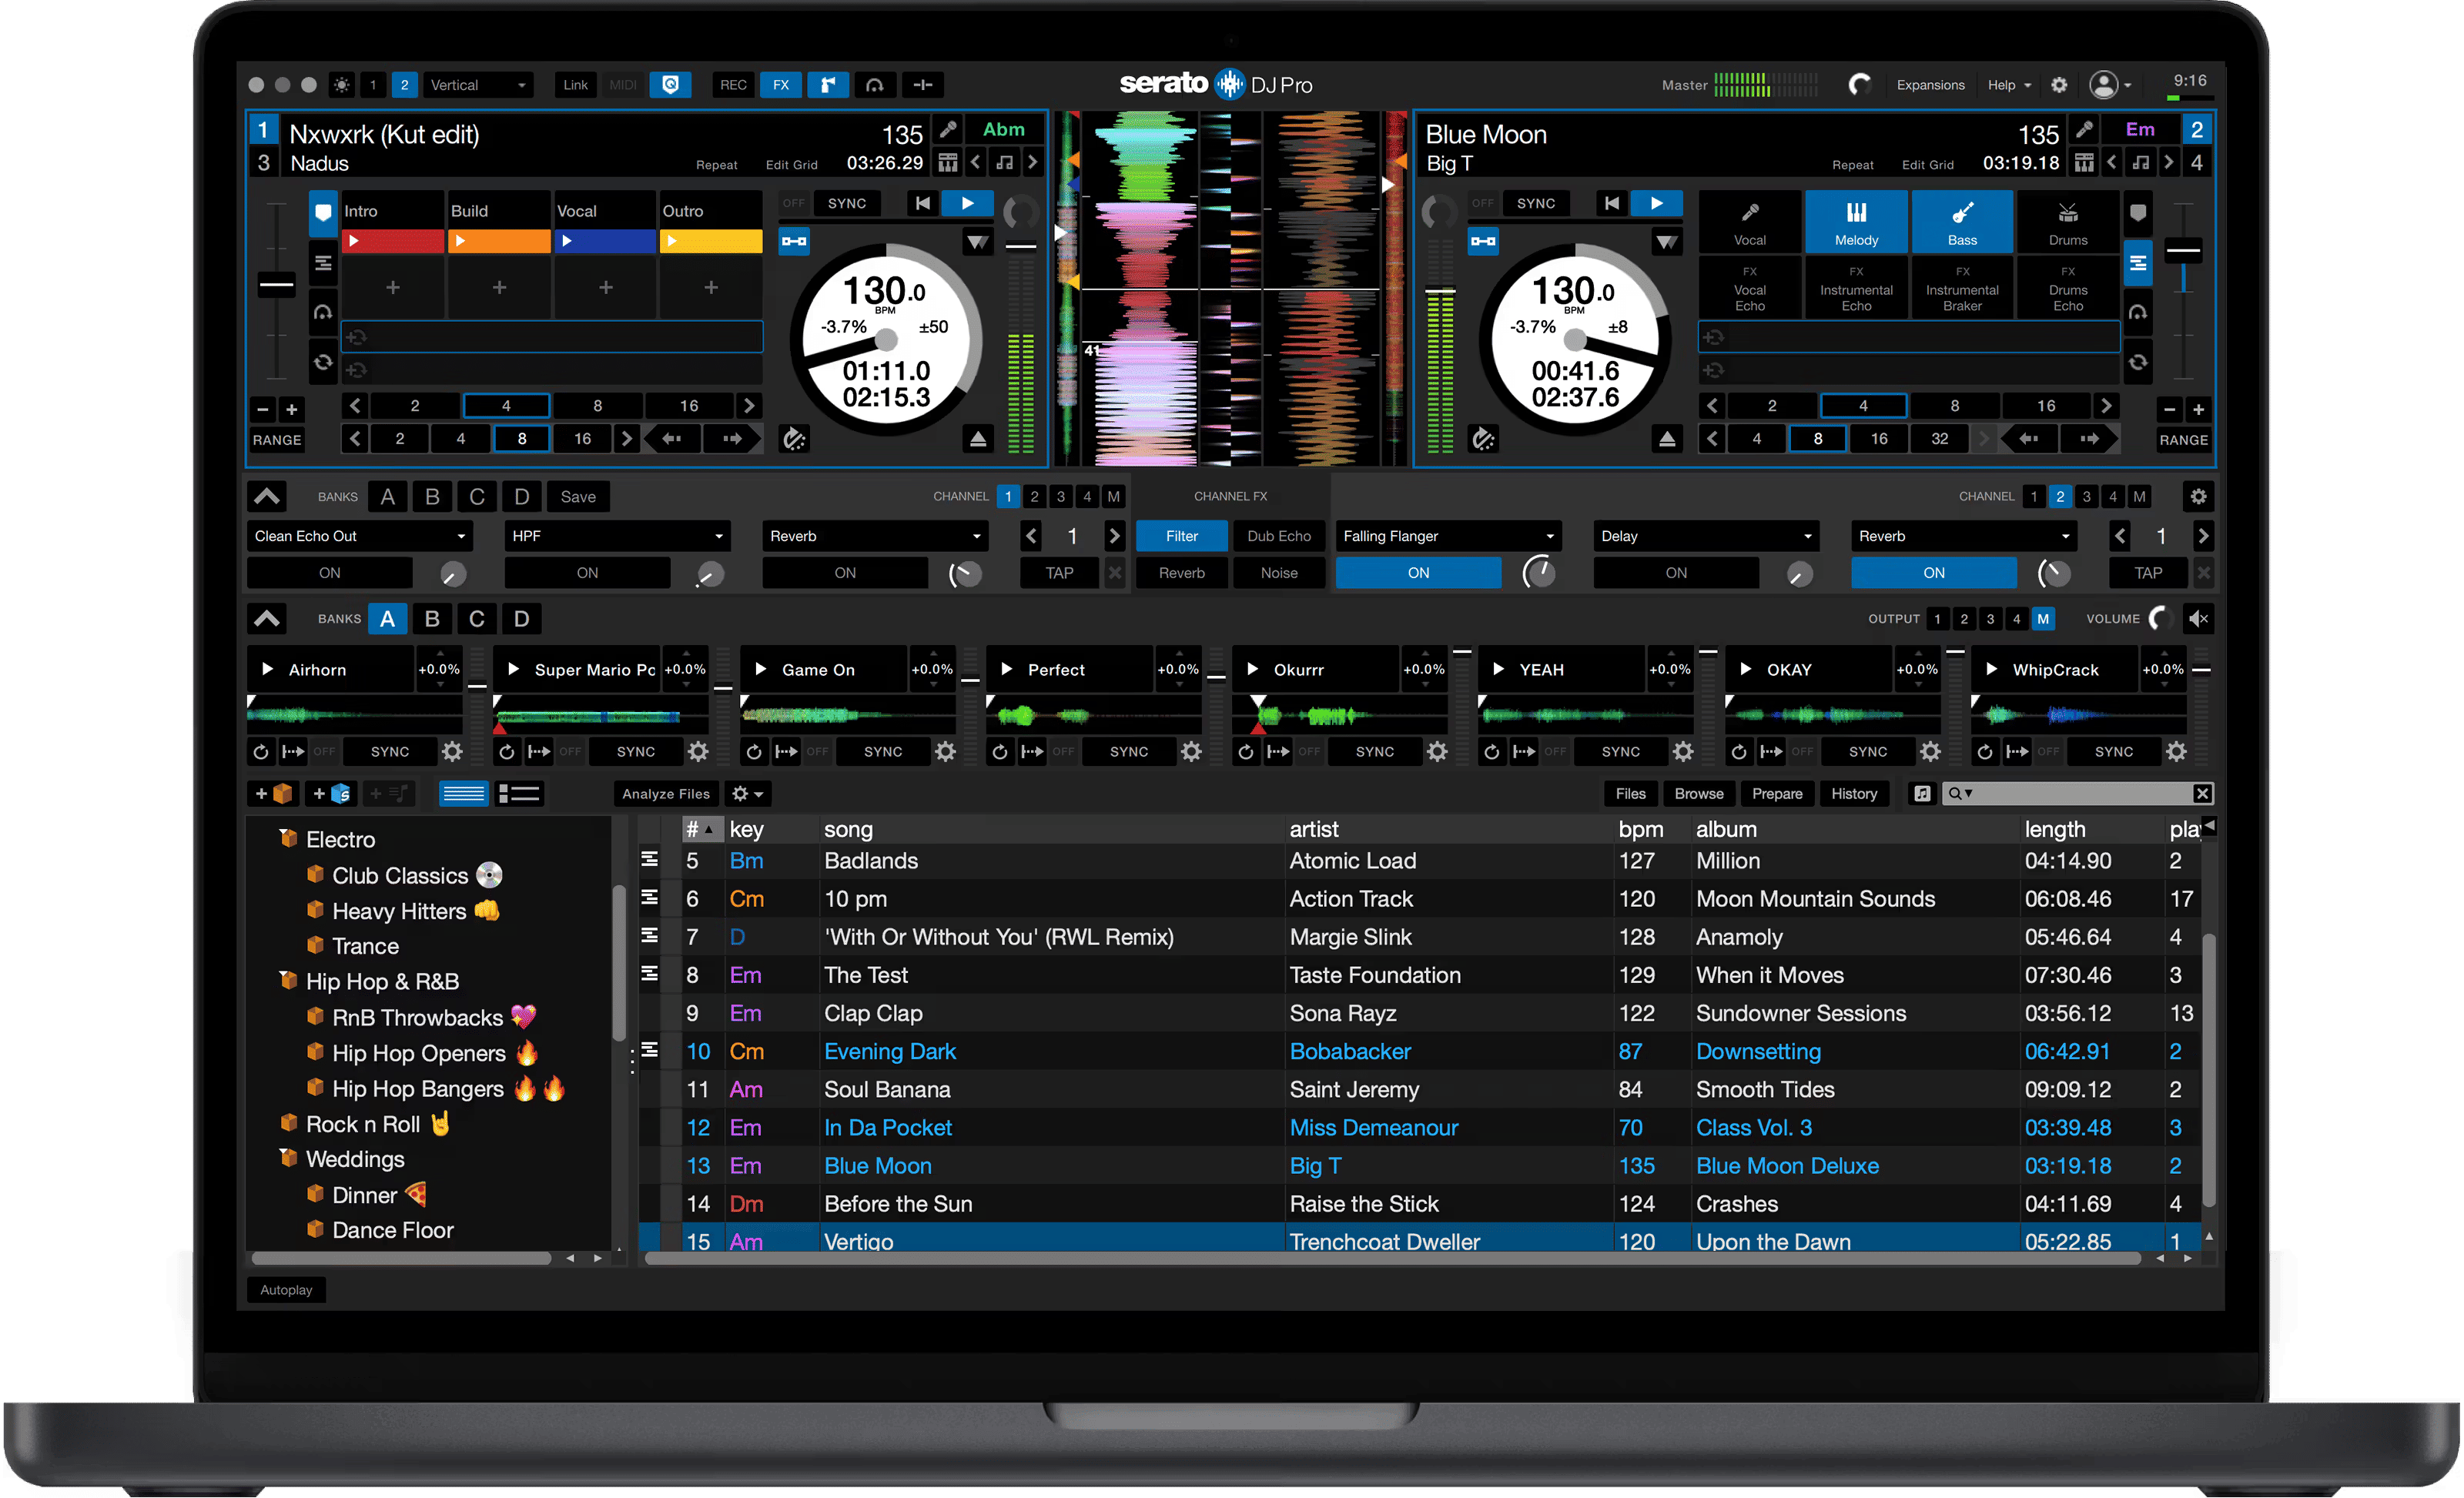Screen dimensions: 2464x1498
Task: Click the sampler VOLUME knob
Action: point(2160,619)
